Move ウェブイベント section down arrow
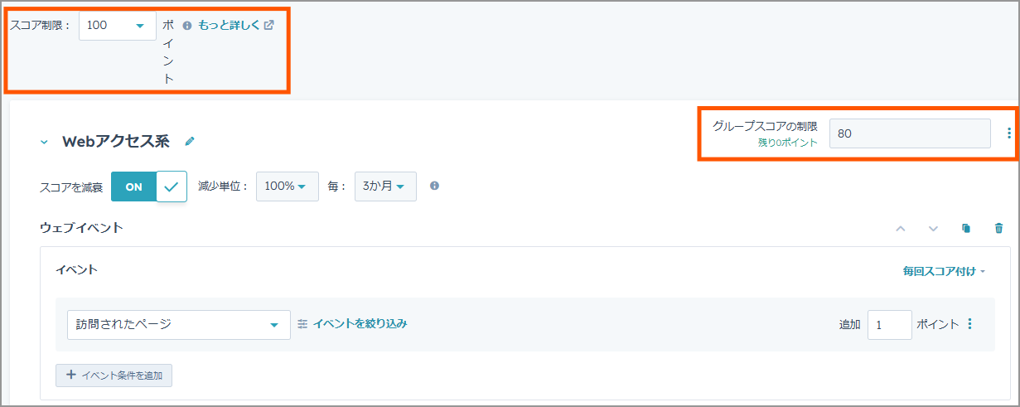The image size is (1020, 407). pyautogui.click(x=933, y=228)
